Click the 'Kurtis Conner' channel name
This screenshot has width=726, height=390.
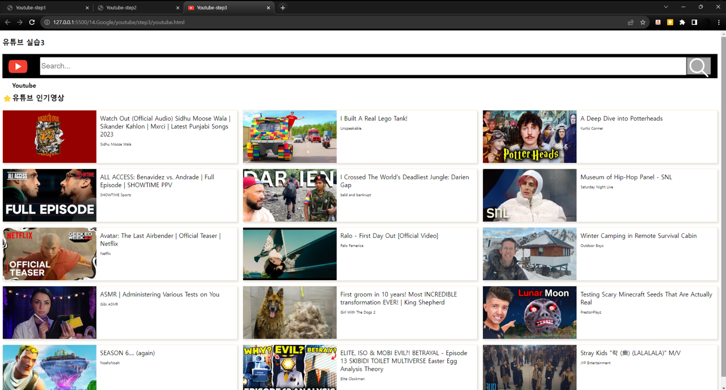pos(591,128)
